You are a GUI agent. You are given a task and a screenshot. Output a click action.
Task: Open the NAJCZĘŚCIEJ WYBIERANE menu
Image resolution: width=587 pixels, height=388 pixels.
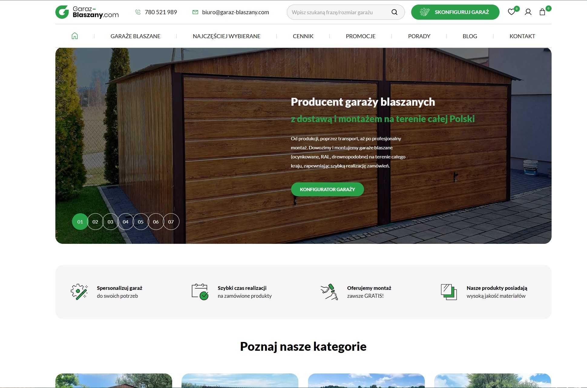pyautogui.click(x=226, y=36)
